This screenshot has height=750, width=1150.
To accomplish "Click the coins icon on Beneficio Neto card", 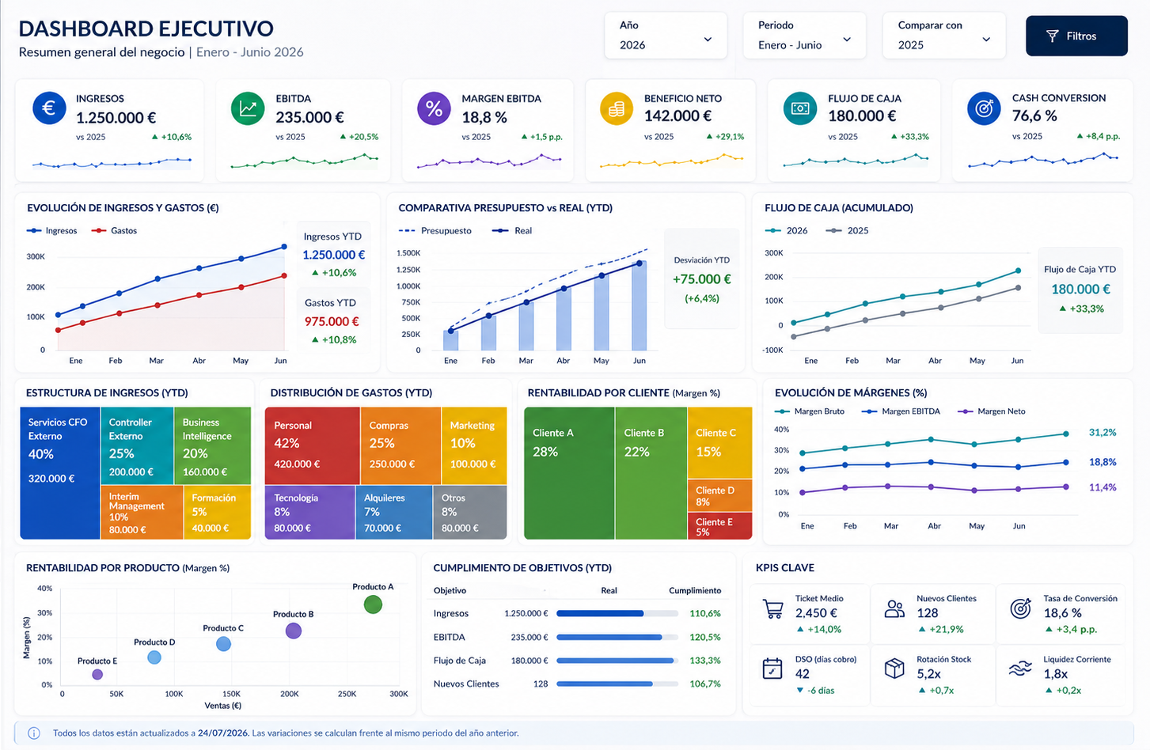I will point(617,108).
